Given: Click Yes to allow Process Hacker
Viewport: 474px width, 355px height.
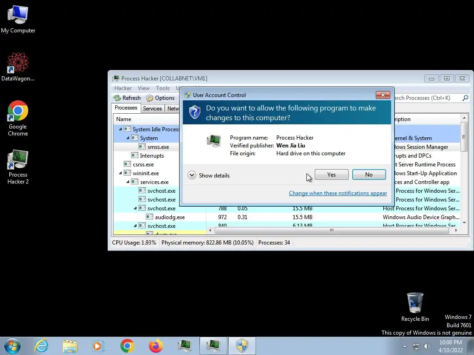Looking at the screenshot, I should tap(331, 174).
